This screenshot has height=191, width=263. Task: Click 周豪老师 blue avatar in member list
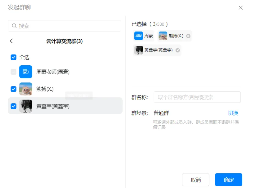[x=26, y=72]
